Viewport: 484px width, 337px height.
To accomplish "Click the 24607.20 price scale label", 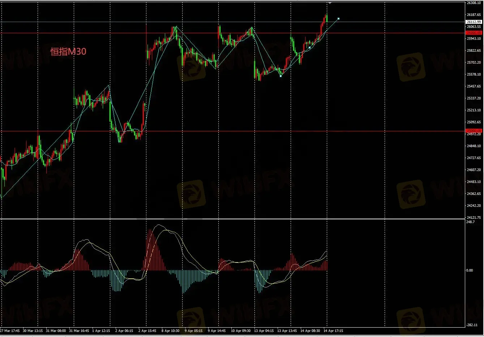I will 474,170.
